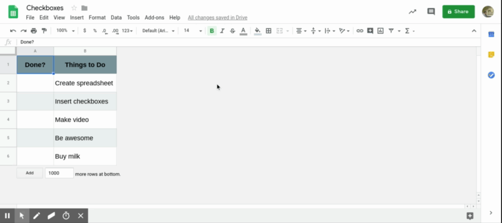Open the Borders tool
Screen dimensions: 502x223
269,31
